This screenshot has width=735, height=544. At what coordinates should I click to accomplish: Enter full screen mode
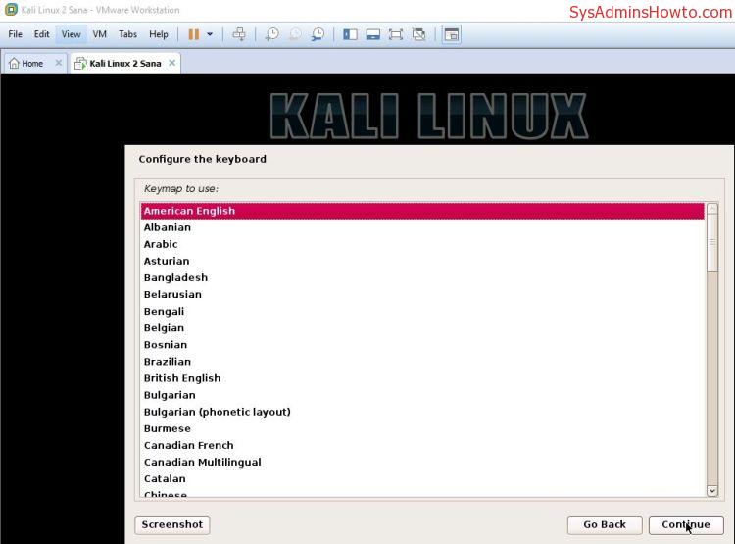(x=396, y=34)
